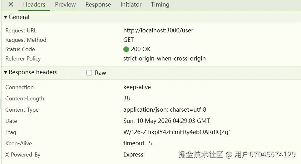
Task: Select the Headers tab
Action: click(34, 4)
